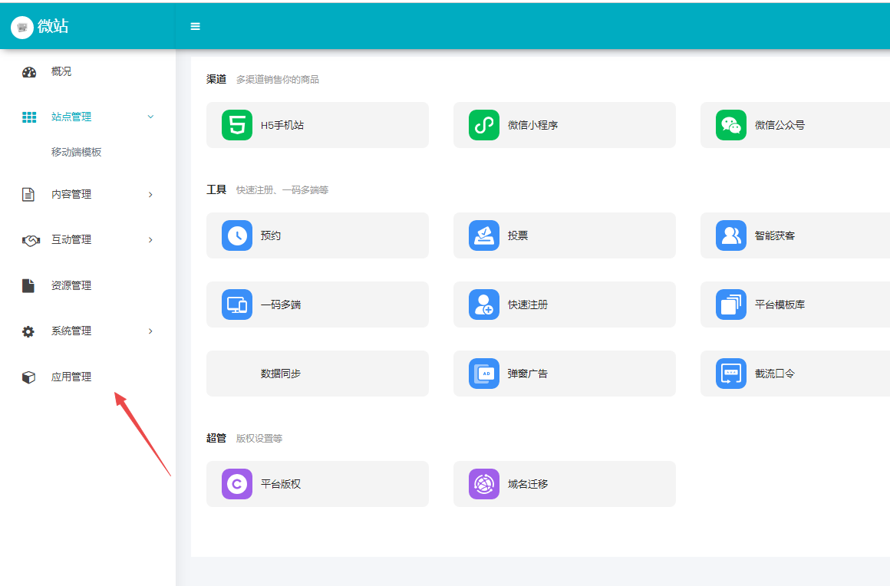The image size is (890, 586).
Task: Click the 预约 clock icon
Action: [x=236, y=235]
